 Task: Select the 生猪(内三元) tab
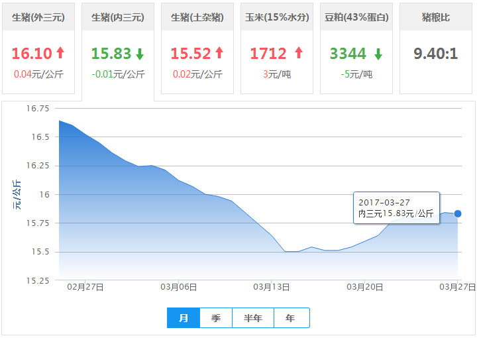(x=118, y=17)
